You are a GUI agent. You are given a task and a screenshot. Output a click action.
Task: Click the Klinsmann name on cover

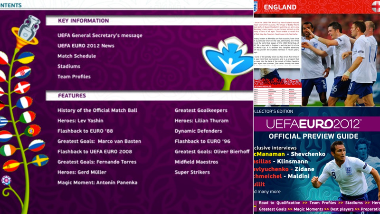pos(292,162)
